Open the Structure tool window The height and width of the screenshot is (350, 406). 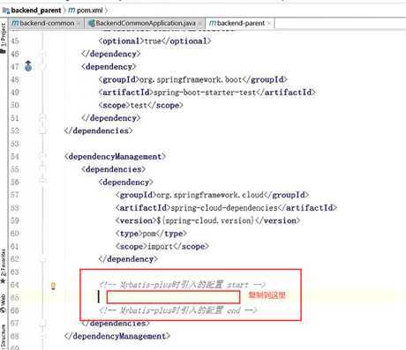tap(4, 336)
